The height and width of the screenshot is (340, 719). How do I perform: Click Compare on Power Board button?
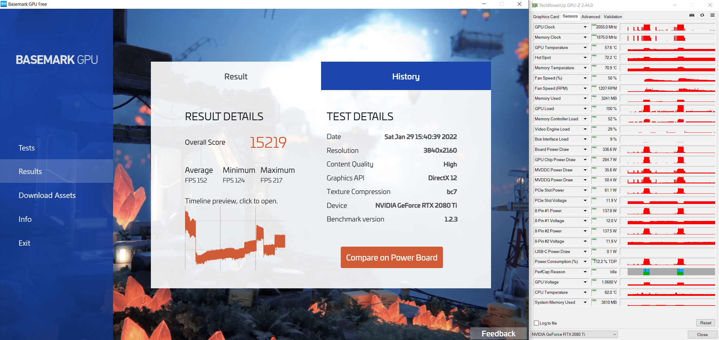tap(392, 257)
